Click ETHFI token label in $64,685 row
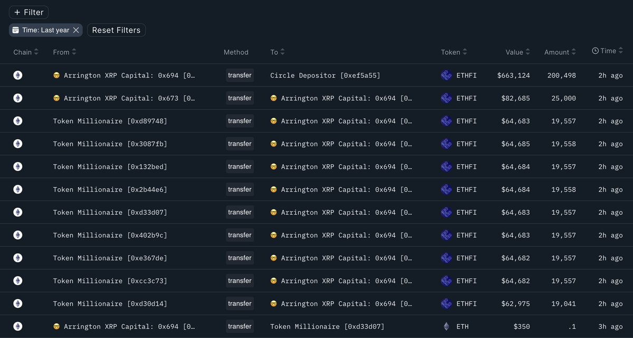 coord(466,144)
